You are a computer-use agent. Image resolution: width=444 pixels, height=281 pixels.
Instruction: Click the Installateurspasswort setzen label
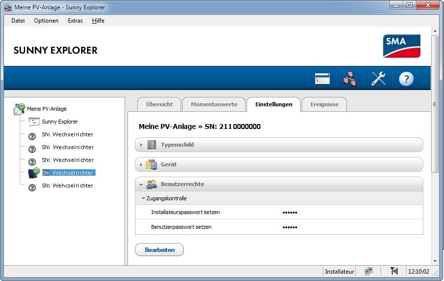(x=186, y=212)
